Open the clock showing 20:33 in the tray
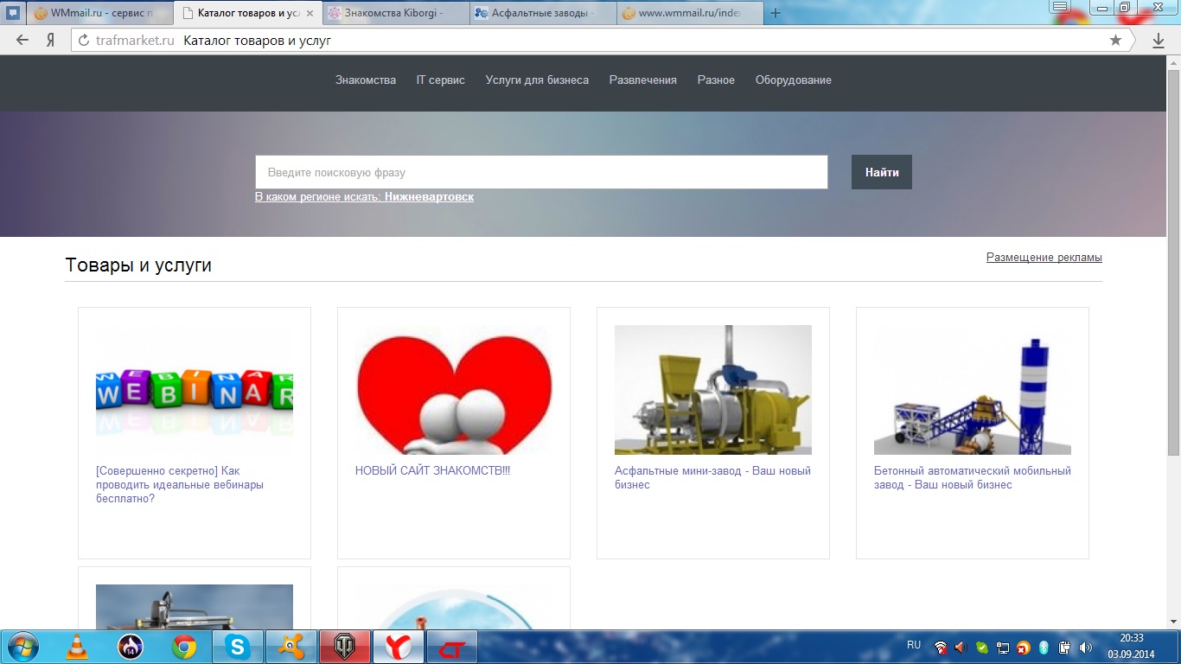Image resolution: width=1181 pixels, height=664 pixels. [1131, 645]
